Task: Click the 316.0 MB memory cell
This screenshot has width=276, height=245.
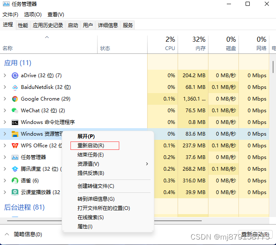Action: [194, 180]
